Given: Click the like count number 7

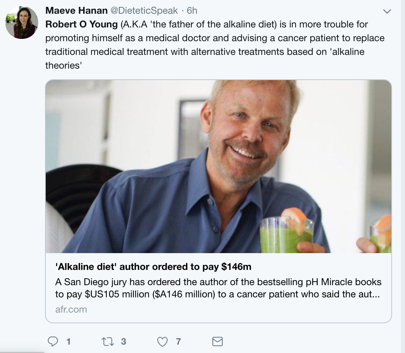Looking at the screenshot, I should point(178,341).
